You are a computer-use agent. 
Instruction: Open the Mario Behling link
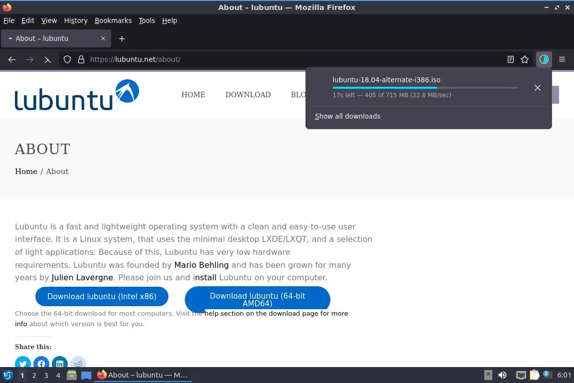pos(201,265)
